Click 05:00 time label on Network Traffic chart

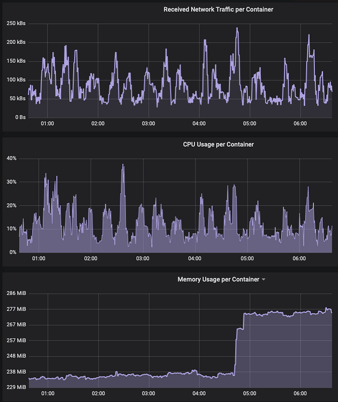click(250, 124)
